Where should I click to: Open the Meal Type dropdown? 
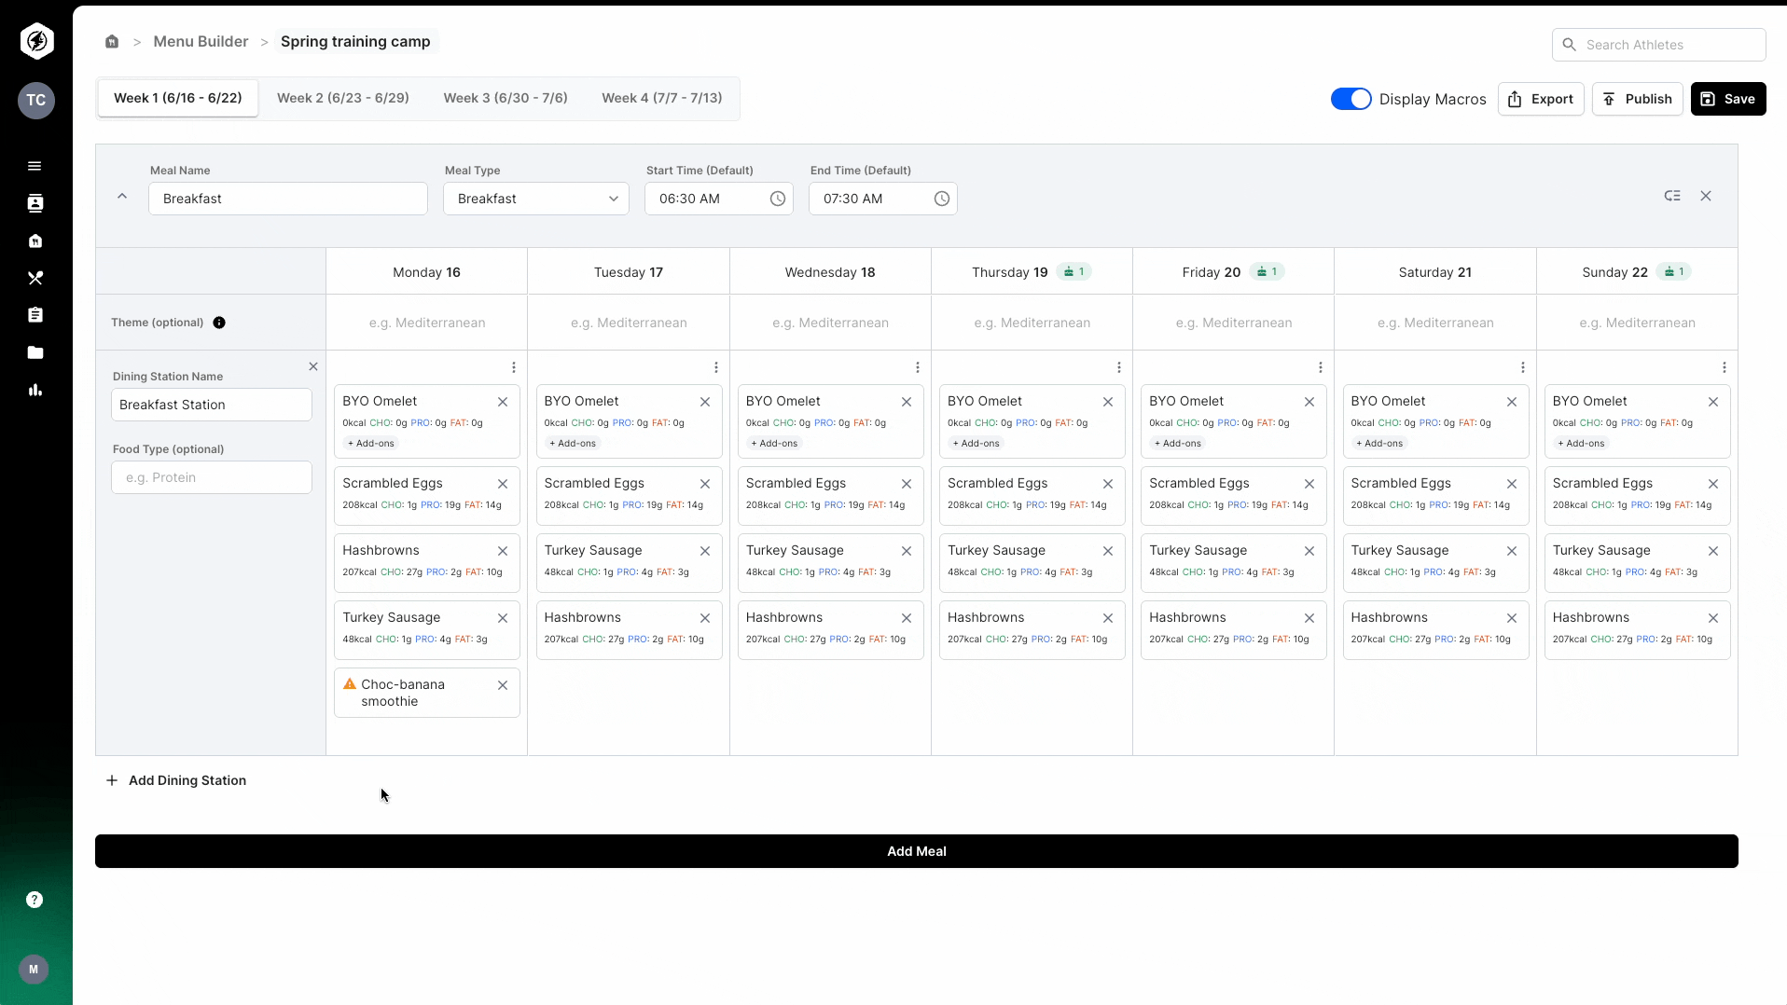(536, 199)
